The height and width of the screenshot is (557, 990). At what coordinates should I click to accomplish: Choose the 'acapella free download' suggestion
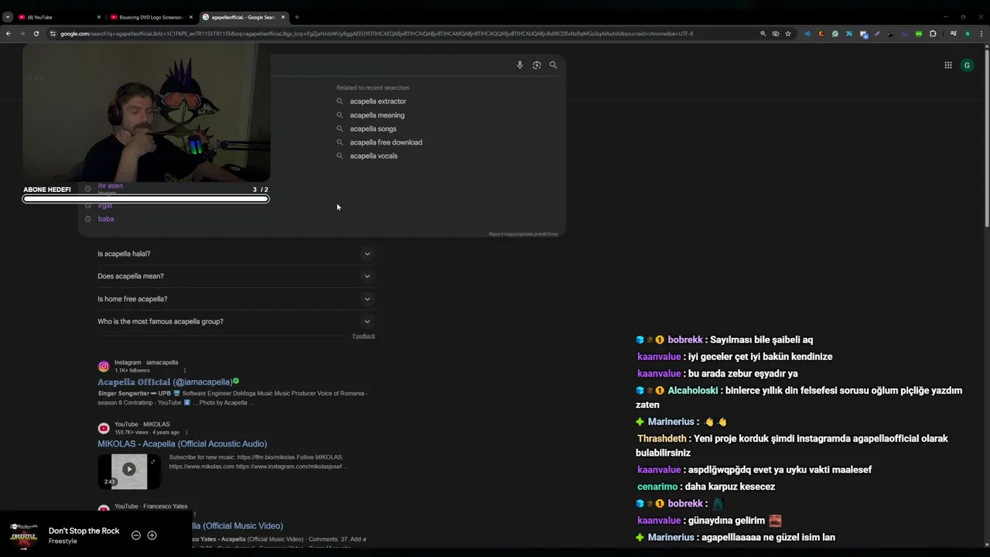coord(386,142)
